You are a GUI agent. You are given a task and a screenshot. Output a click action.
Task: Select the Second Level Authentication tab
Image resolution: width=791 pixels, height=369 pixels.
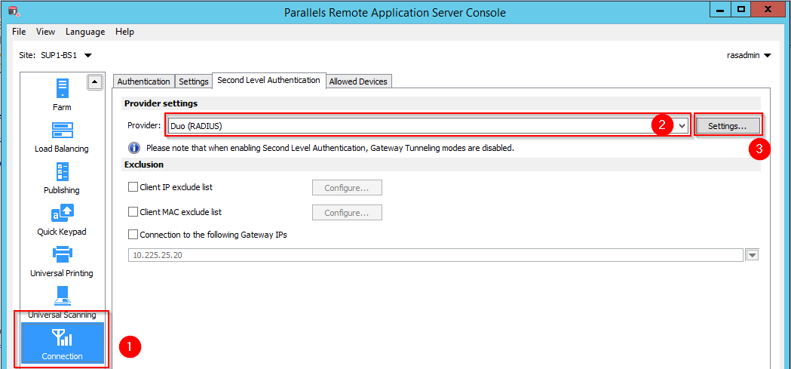click(269, 80)
